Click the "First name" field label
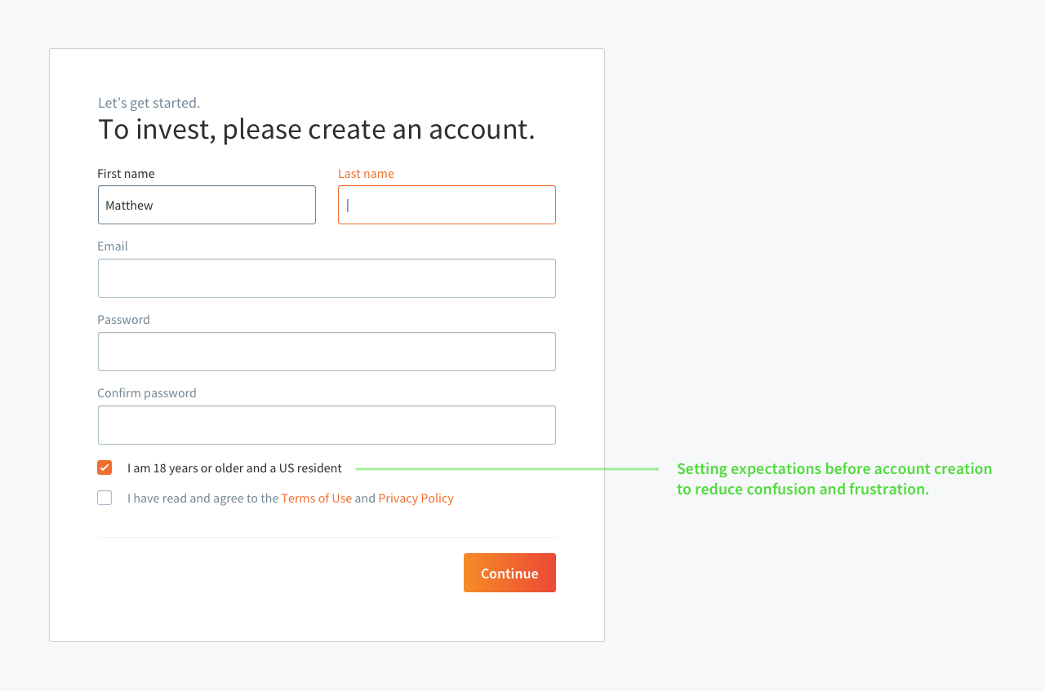 [126, 174]
